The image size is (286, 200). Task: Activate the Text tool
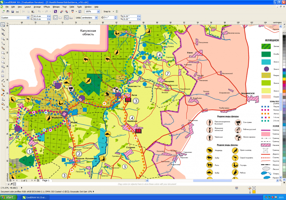[3, 71]
